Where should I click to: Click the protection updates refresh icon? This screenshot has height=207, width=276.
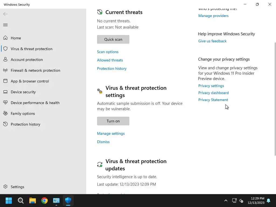[x=100, y=164]
